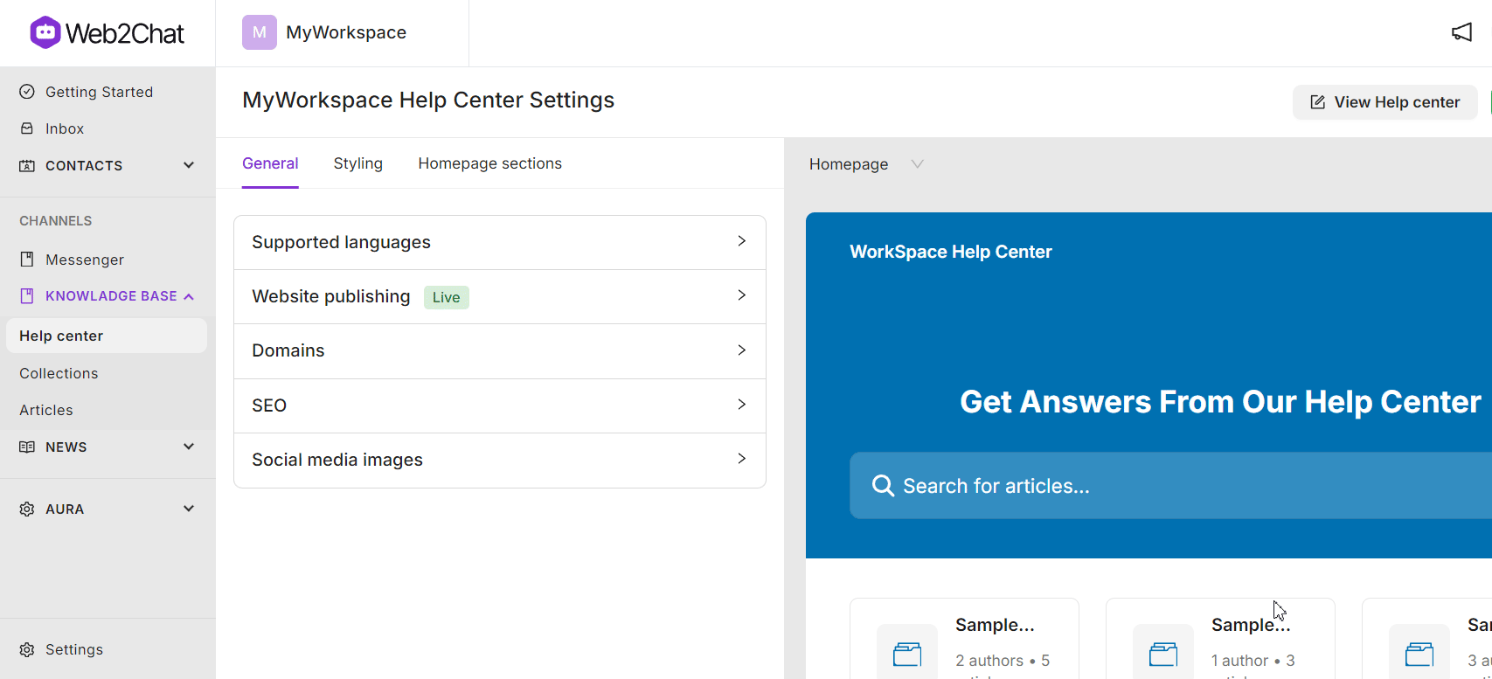1492x679 pixels.
Task: Switch to the Homepage sections tab
Action: (x=490, y=163)
